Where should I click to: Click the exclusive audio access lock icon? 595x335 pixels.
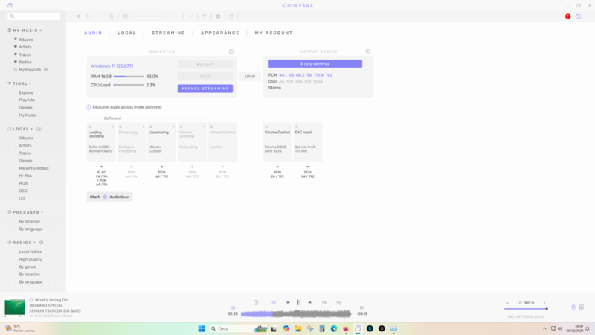pos(89,107)
